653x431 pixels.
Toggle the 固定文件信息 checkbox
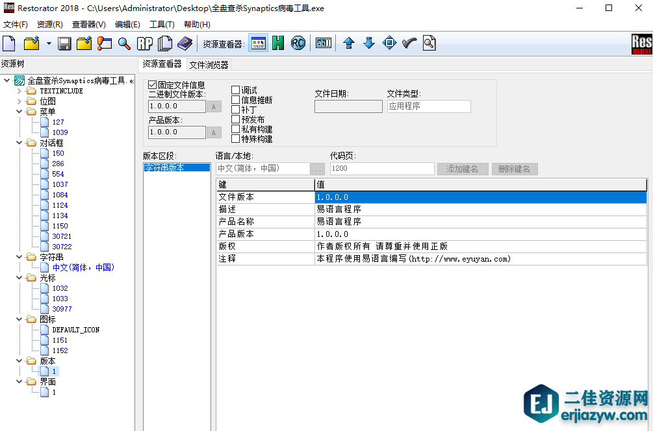153,85
